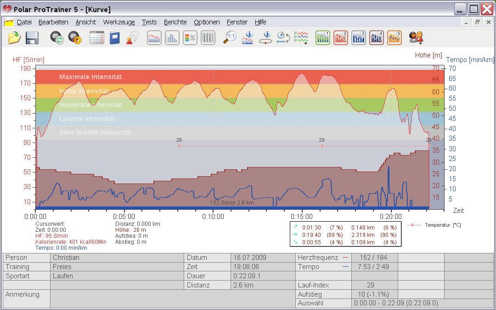Screen dimensions: 496x310
Task: Open the curve selection checklist dropdown
Action: (301, 38)
